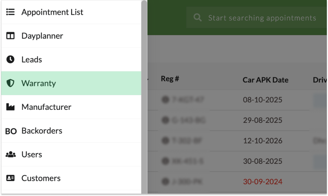Focus the Start searching appointments field
328x196 pixels.
point(262,18)
